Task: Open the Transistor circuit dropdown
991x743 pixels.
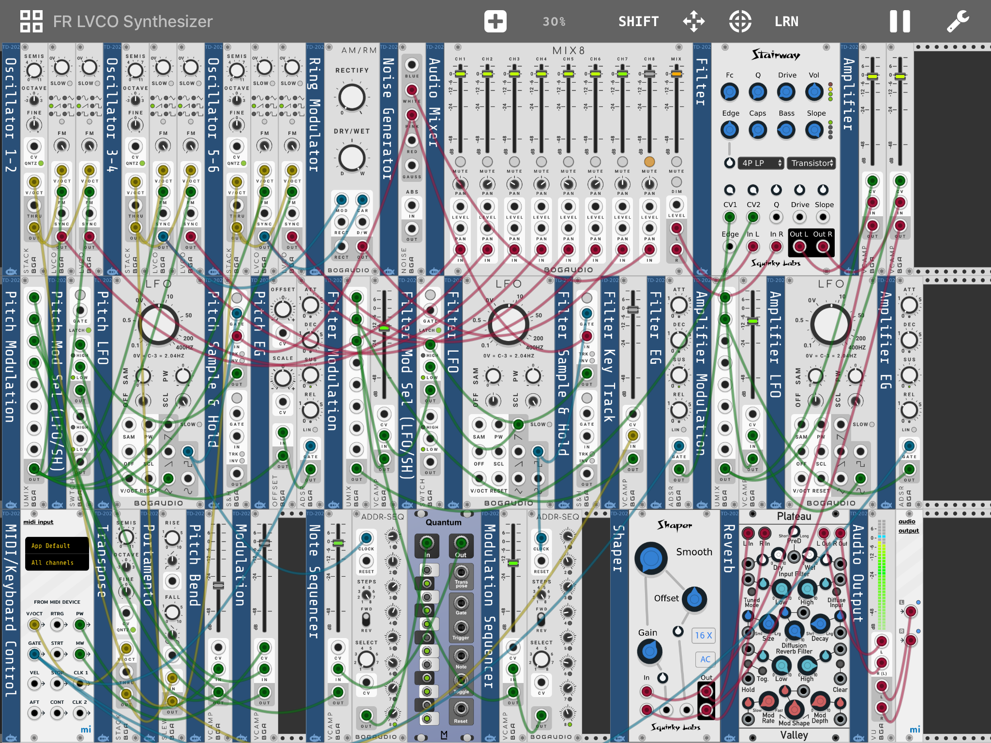Action: tap(811, 163)
